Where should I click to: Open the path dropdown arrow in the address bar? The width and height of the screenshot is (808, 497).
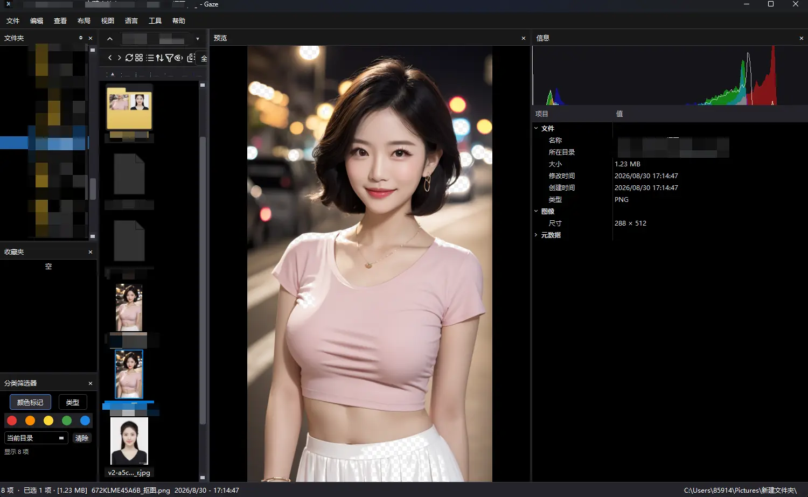pyautogui.click(x=198, y=39)
